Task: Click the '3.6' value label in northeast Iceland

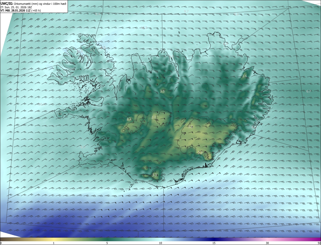Action: coord(245,76)
